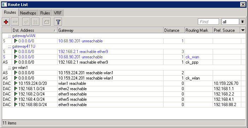Click the X Disable icon

35,22
